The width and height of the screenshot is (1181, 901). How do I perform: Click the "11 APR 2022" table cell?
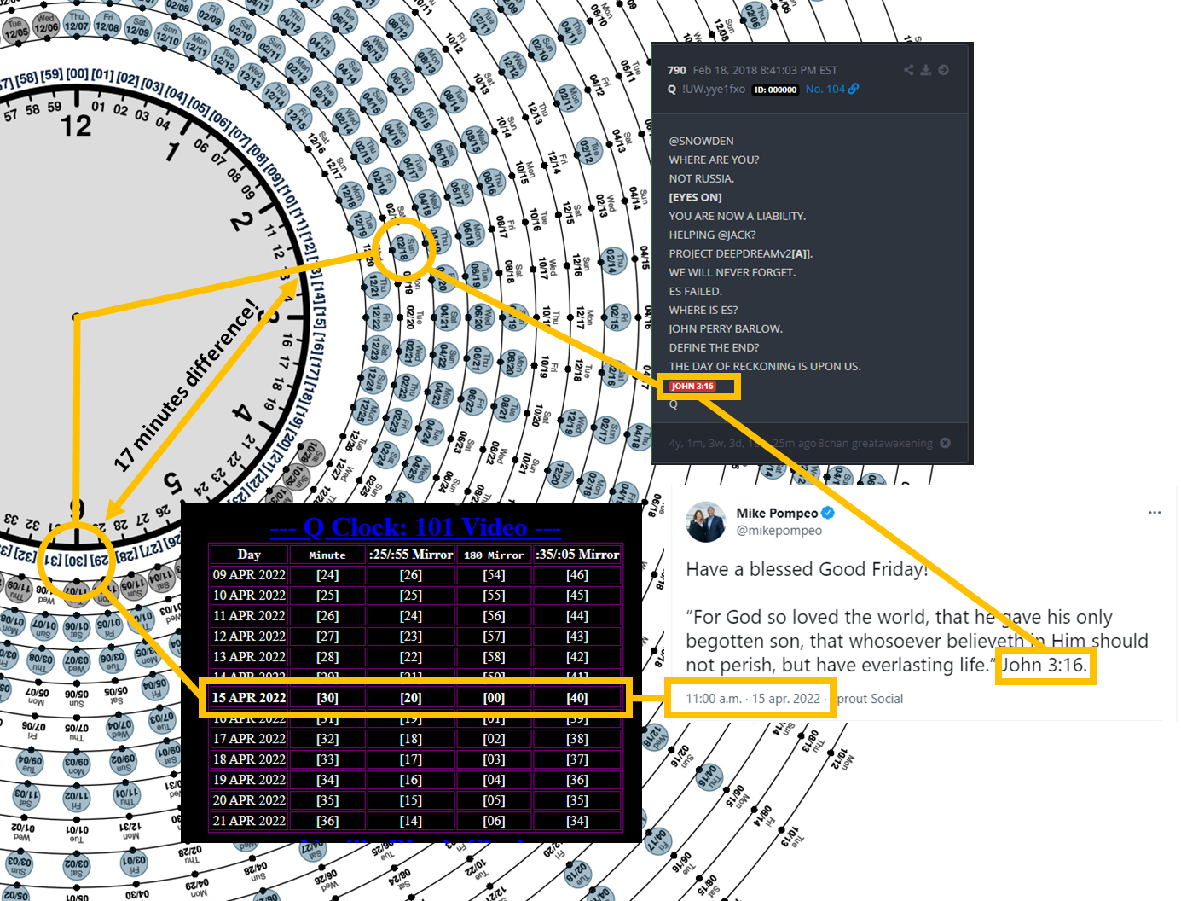249,616
